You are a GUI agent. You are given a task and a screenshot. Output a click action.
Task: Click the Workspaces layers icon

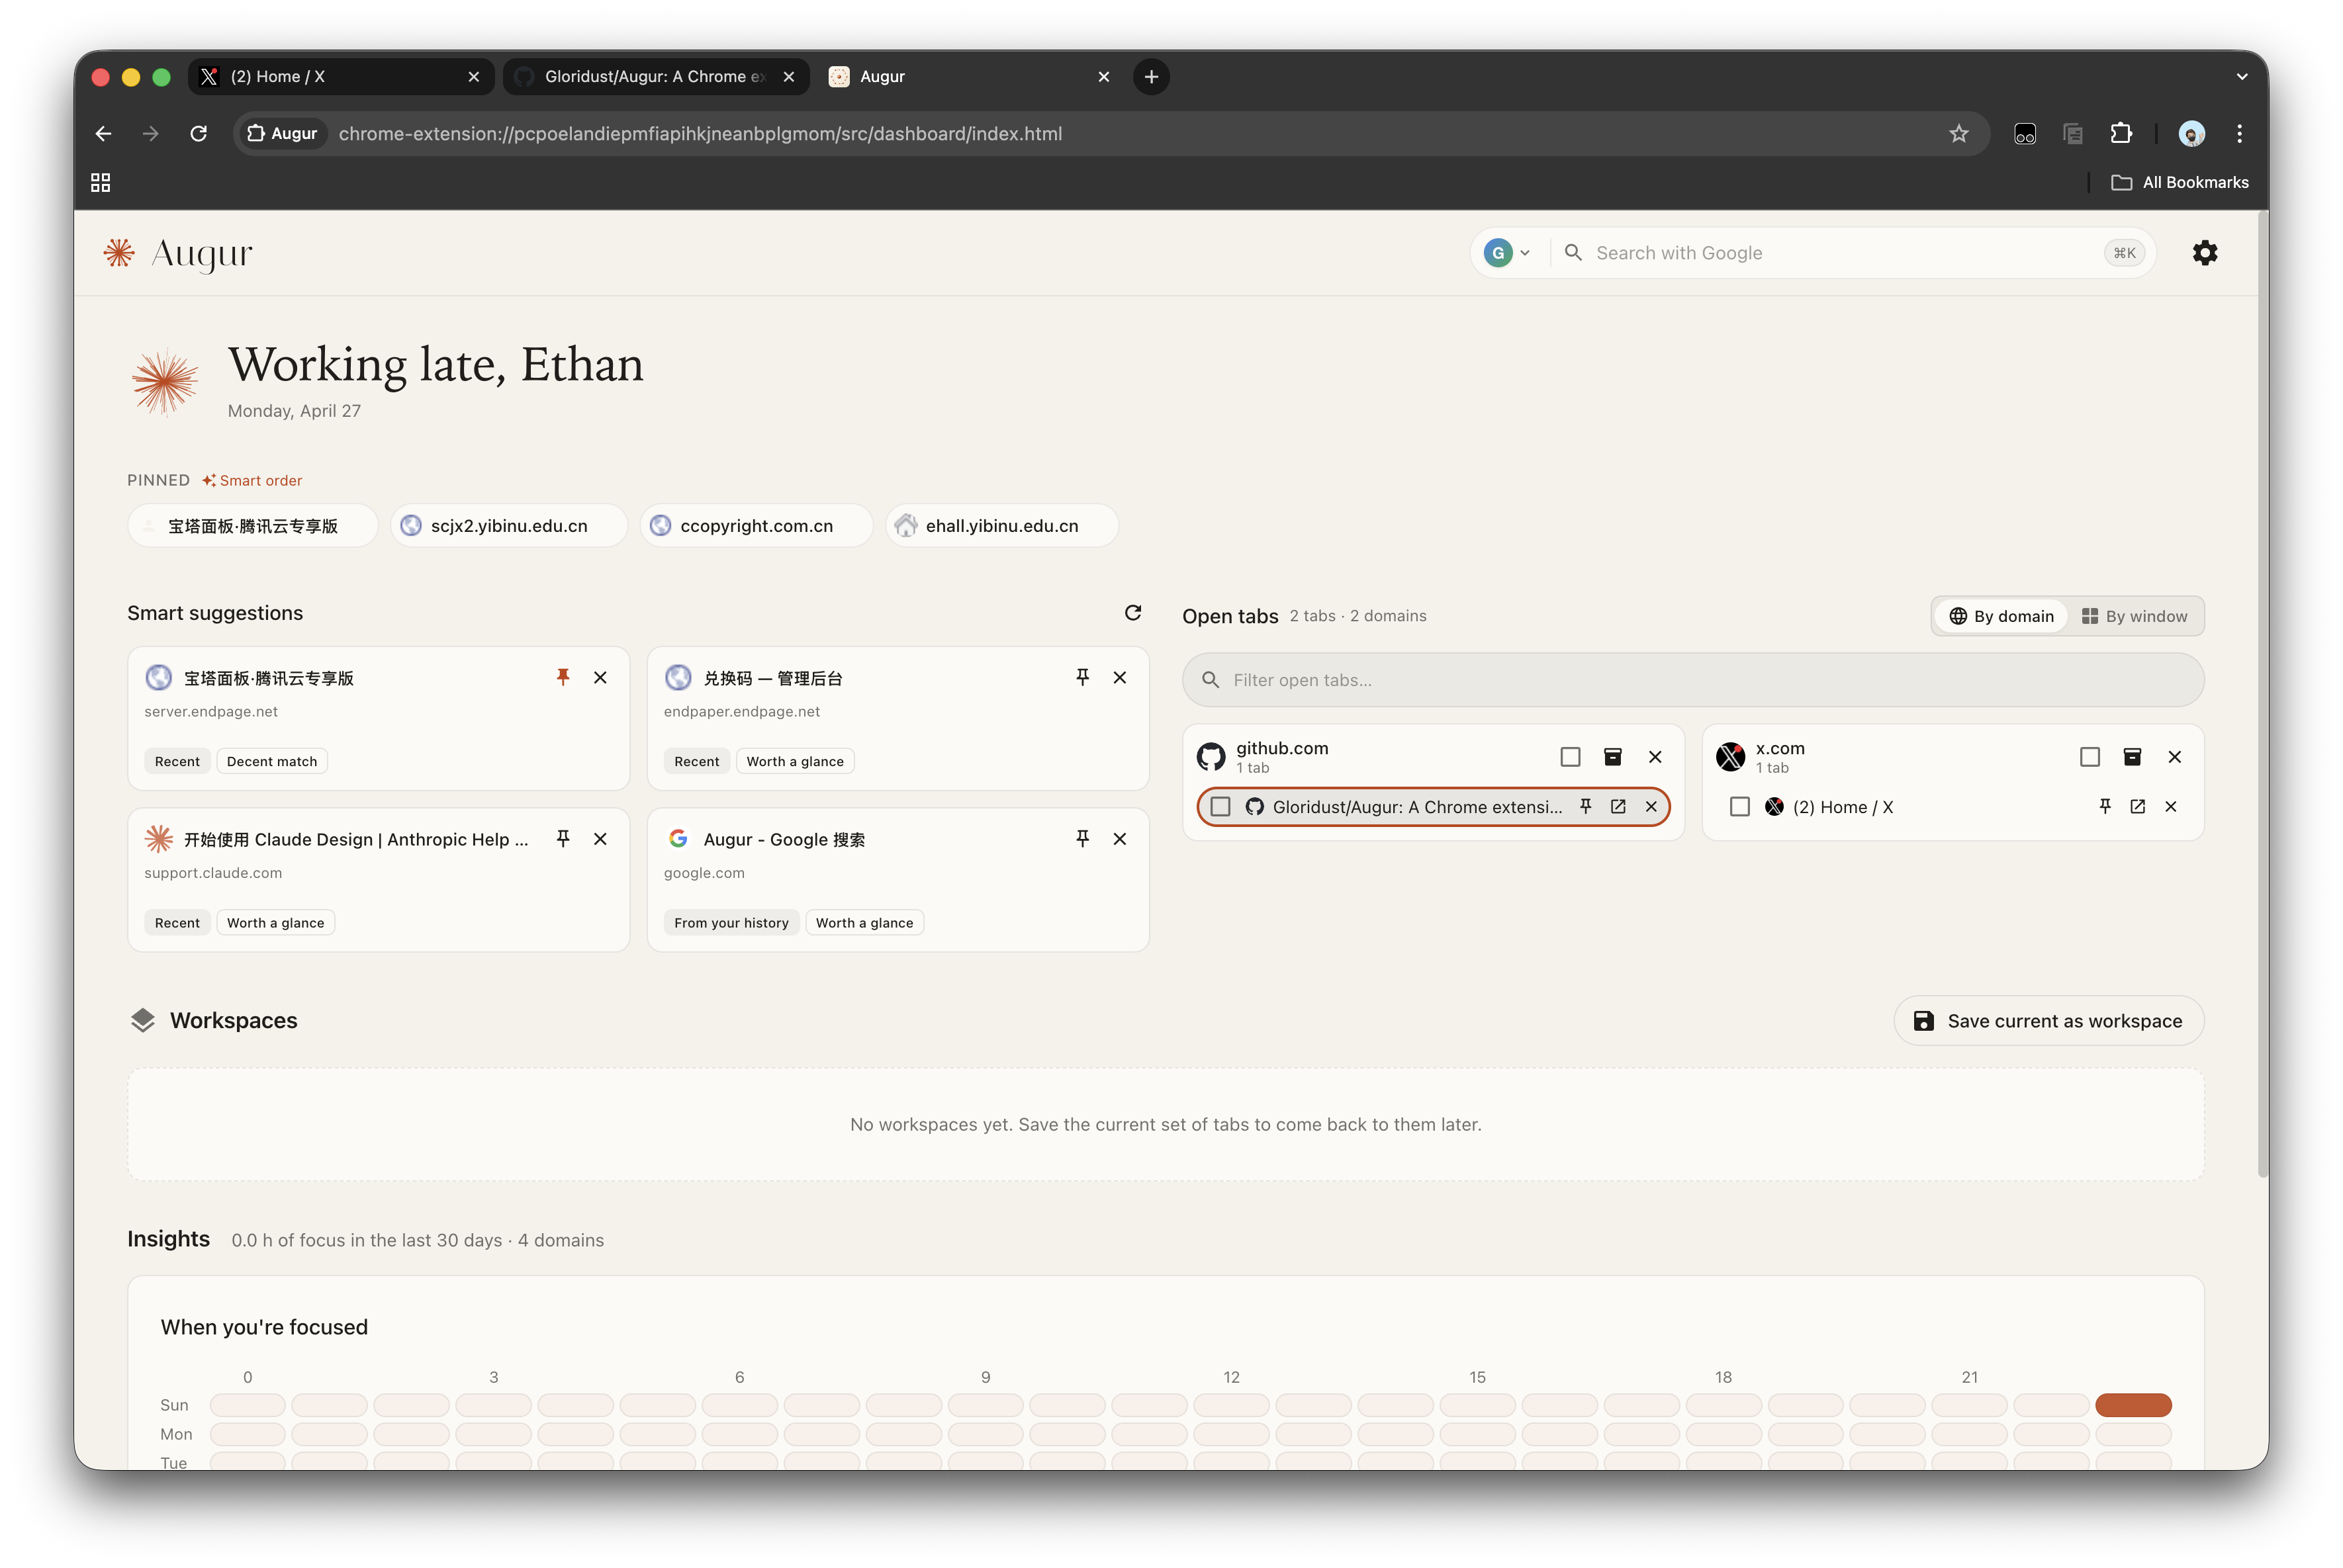point(142,1020)
